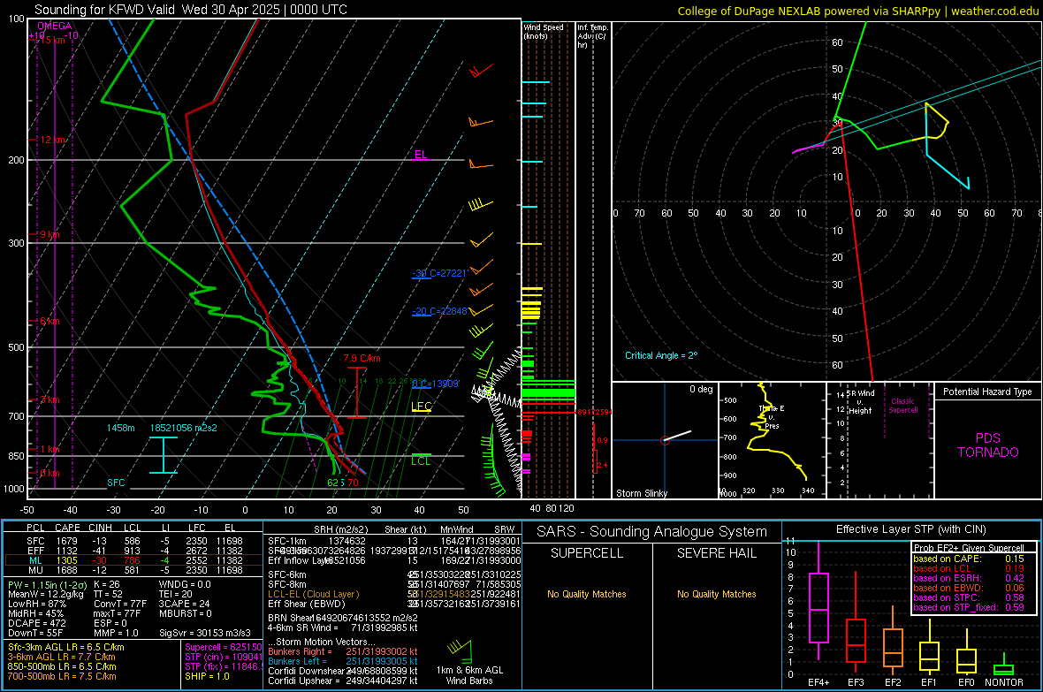Click the based on EBWD probability row
The width and height of the screenshot is (1043, 692).
click(969, 588)
